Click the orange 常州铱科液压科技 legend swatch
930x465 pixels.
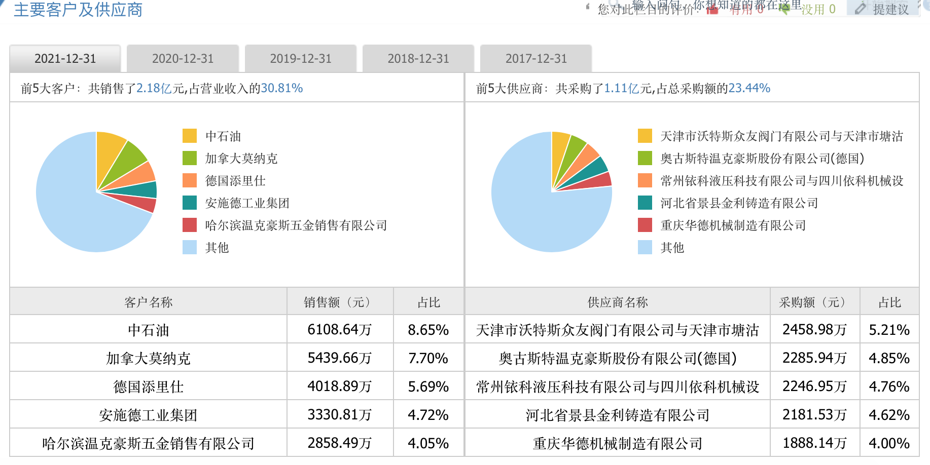645,180
